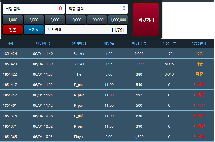215x142 pixels.
Task: Click bet amount 1,630
Action: tap(139, 137)
